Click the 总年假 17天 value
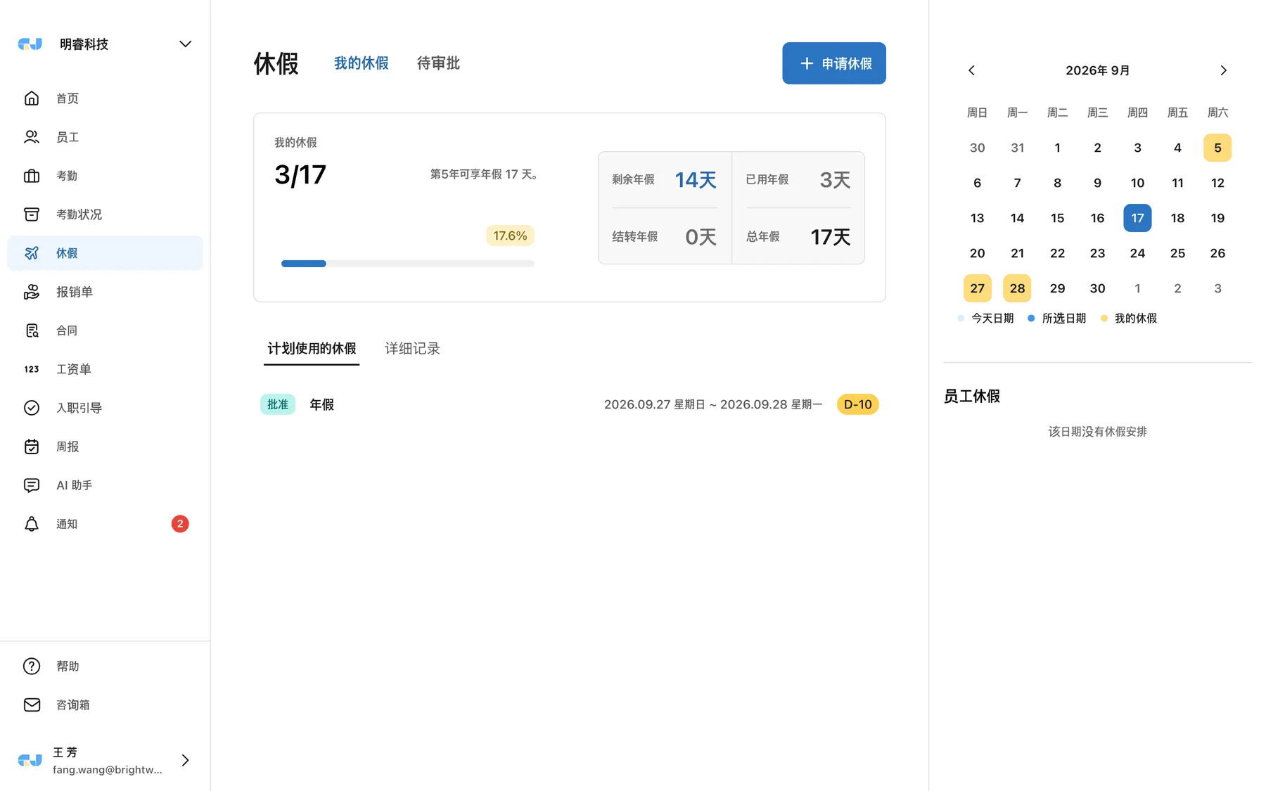1266x791 pixels. [x=831, y=237]
